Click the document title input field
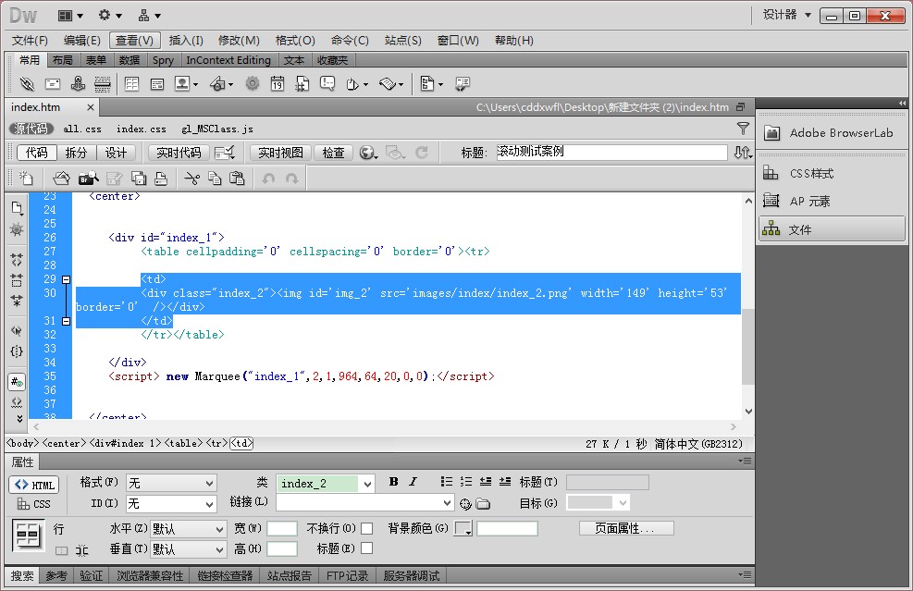 click(x=611, y=152)
